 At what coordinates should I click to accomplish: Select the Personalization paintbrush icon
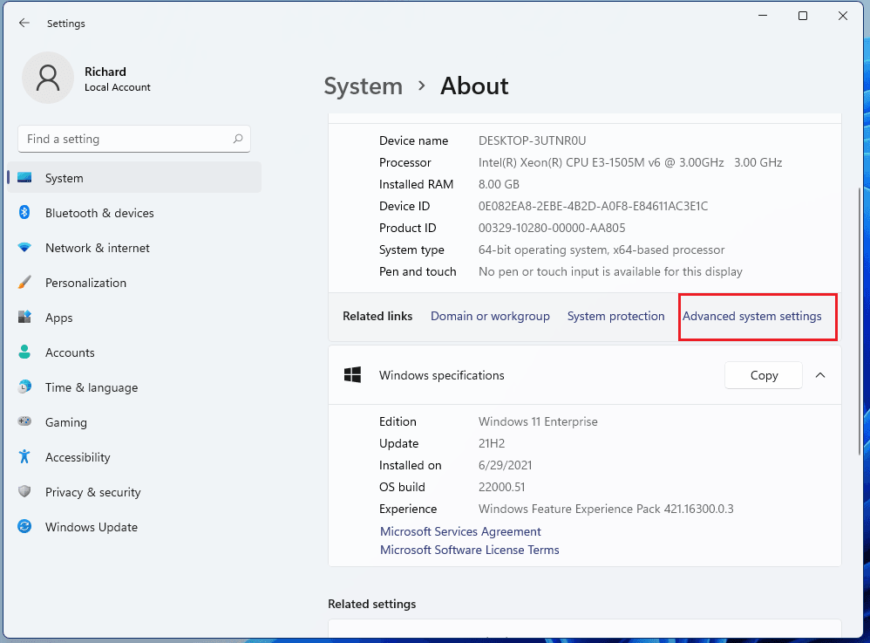click(x=25, y=283)
